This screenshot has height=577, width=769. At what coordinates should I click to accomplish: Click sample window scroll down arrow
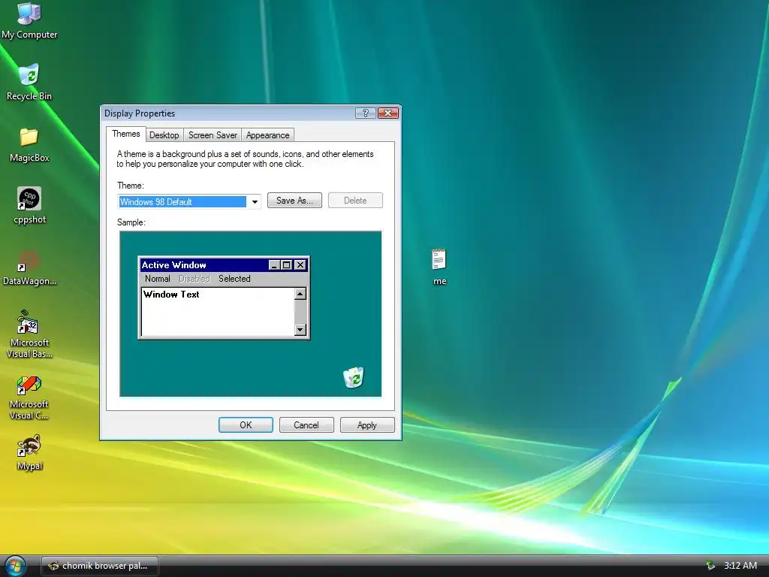point(300,329)
